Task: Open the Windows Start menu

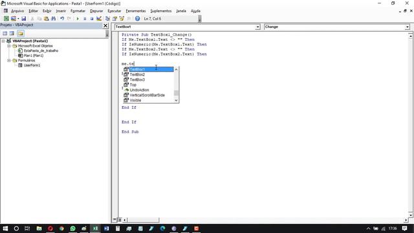Action: [5, 228]
